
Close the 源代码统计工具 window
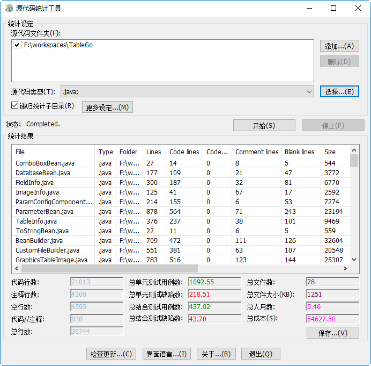[358, 8]
